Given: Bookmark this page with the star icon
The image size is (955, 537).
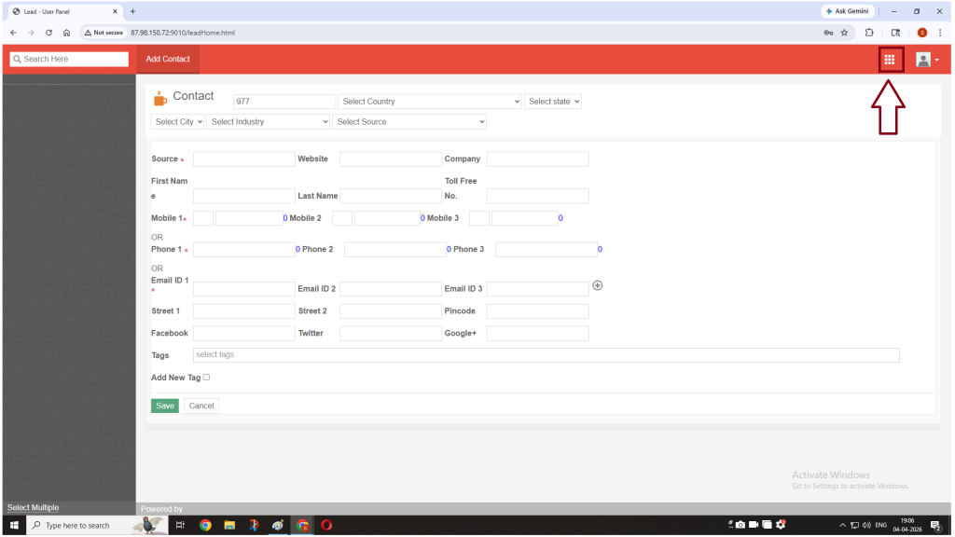Looking at the screenshot, I should pyautogui.click(x=844, y=33).
